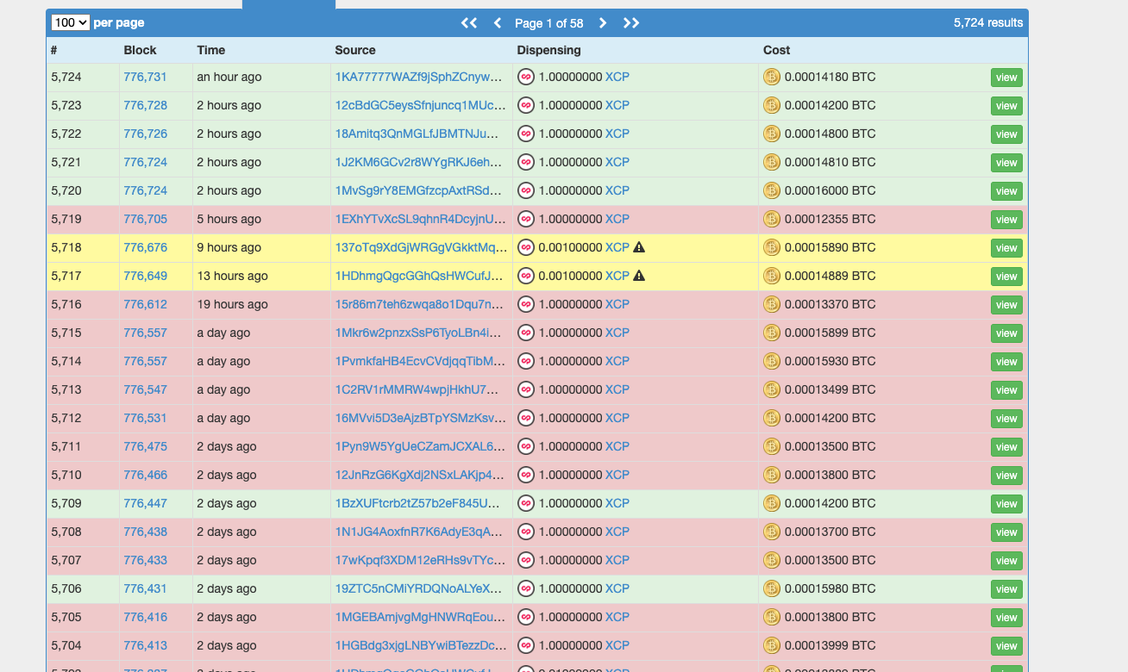Open block 776,731 link
Image resolution: width=1128 pixels, height=672 pixels.
pos(145,77)
